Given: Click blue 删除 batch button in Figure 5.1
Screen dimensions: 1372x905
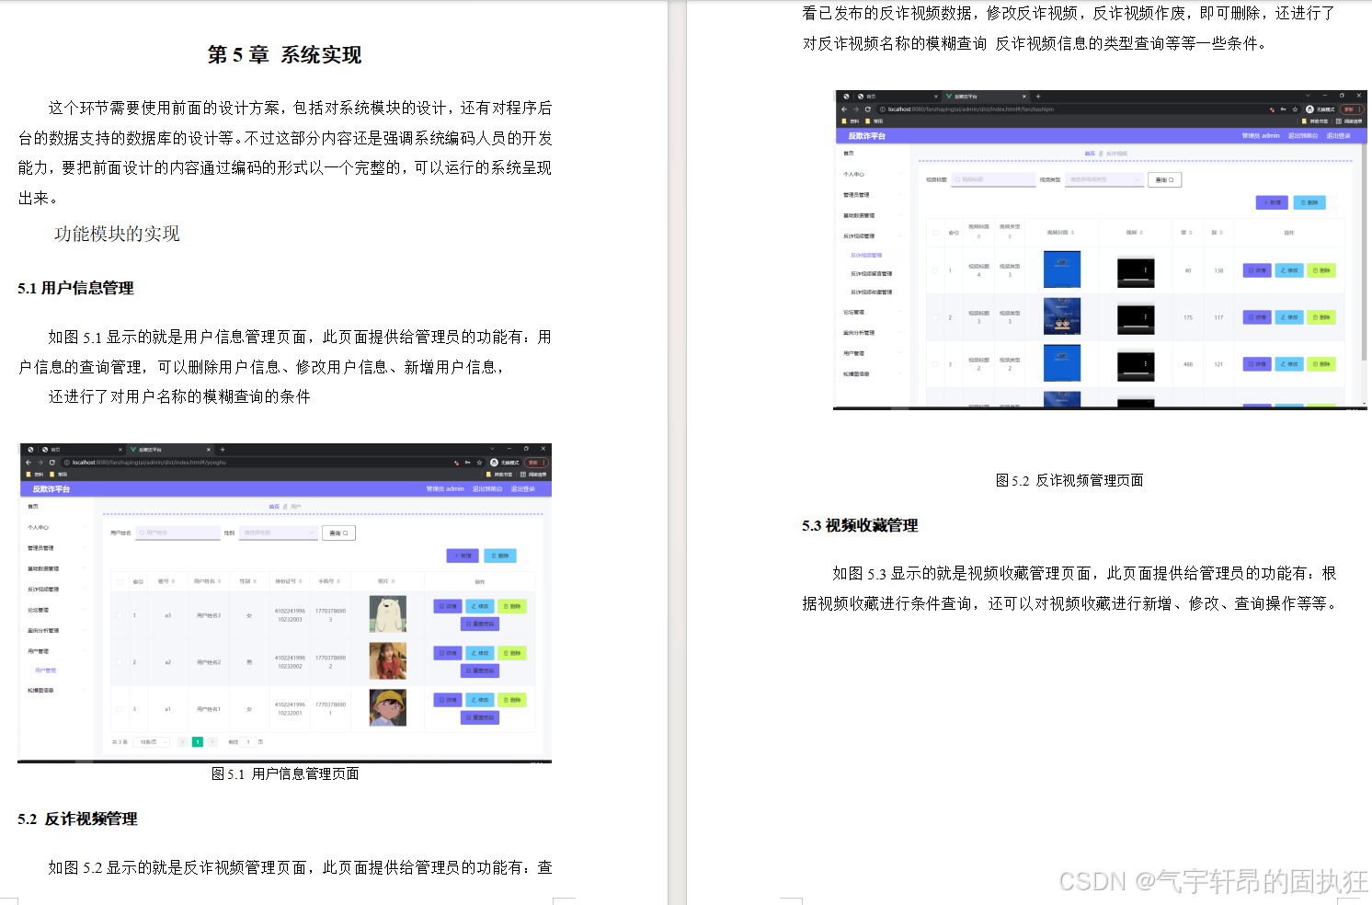Looking at the screenshot, I should point(500,556).
